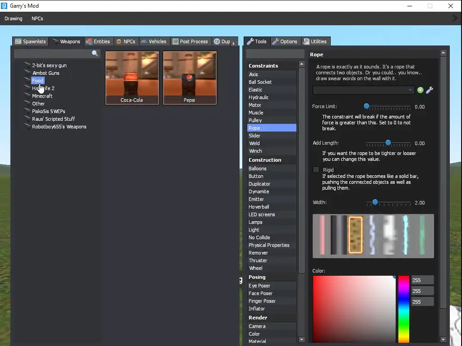The height and width of the screenshot is (346, 462).
Task: Click the gun icon beside Raus' Scripted Stuff
Action: click(x=27, y=118)
